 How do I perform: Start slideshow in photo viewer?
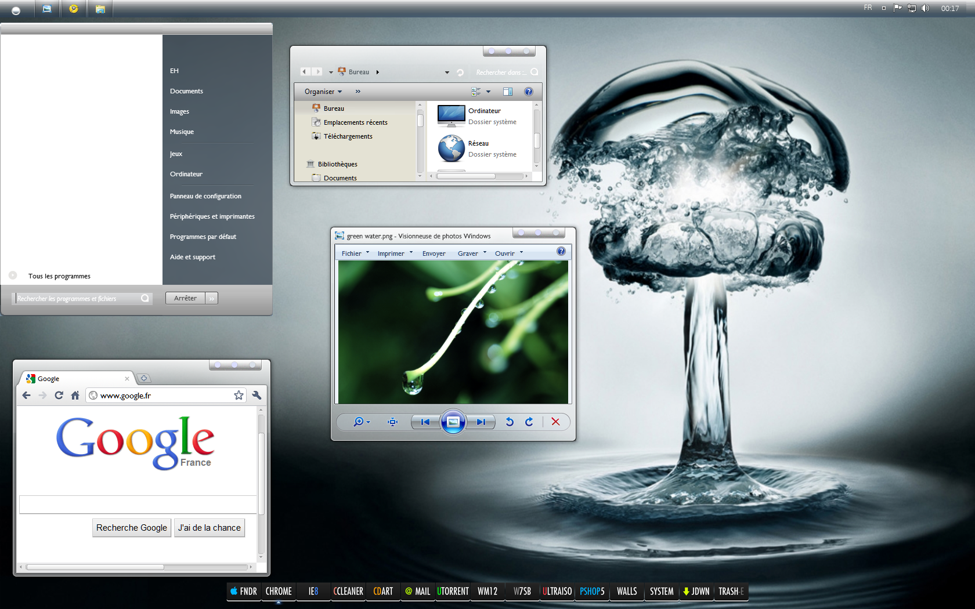453,422
